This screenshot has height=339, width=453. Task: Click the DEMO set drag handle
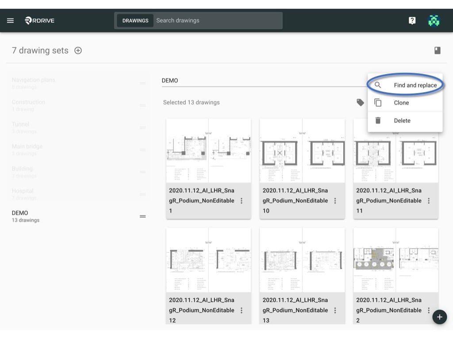coord(143,216)
